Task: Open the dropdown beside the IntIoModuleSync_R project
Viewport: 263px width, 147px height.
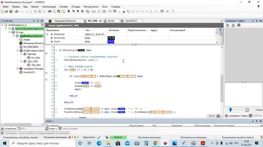Action: tap(42, 25)
